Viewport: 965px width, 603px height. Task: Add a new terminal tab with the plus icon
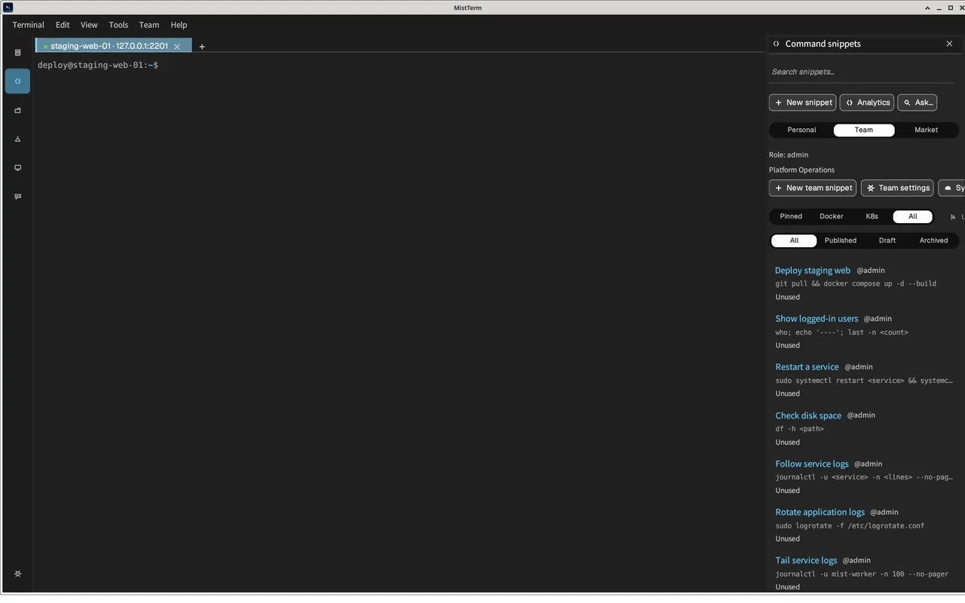pyautogui.click(x=201, y=47)
